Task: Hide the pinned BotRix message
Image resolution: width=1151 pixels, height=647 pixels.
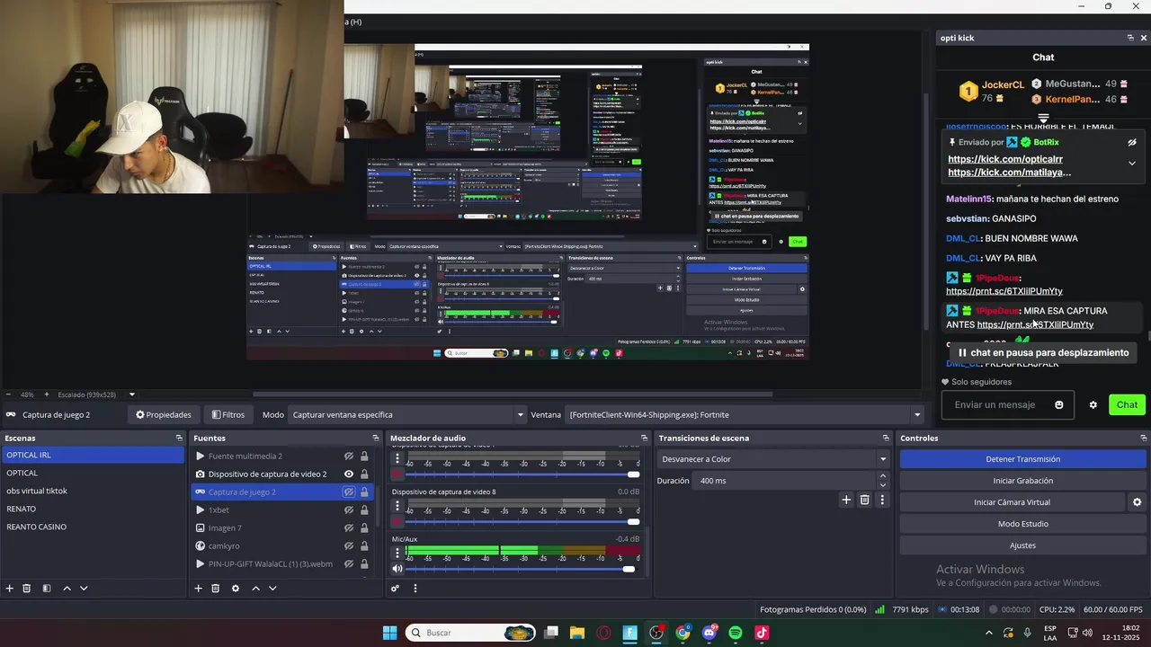Action: [1132, 142]
